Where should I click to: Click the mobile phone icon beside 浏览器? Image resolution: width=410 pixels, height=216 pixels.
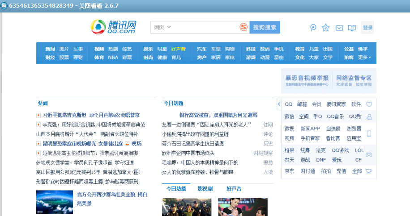coord(369,134)
